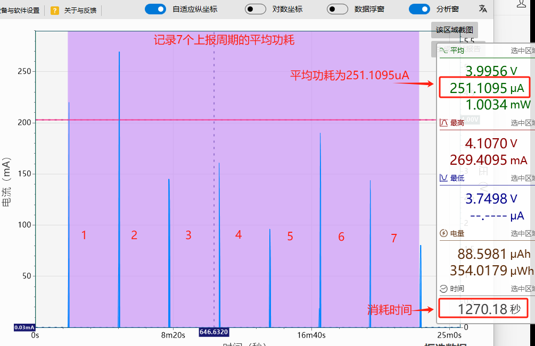This screenshot has width=535, height=346.
Task: Click the 电量 lightning charge icon
Action: (443, 233)
